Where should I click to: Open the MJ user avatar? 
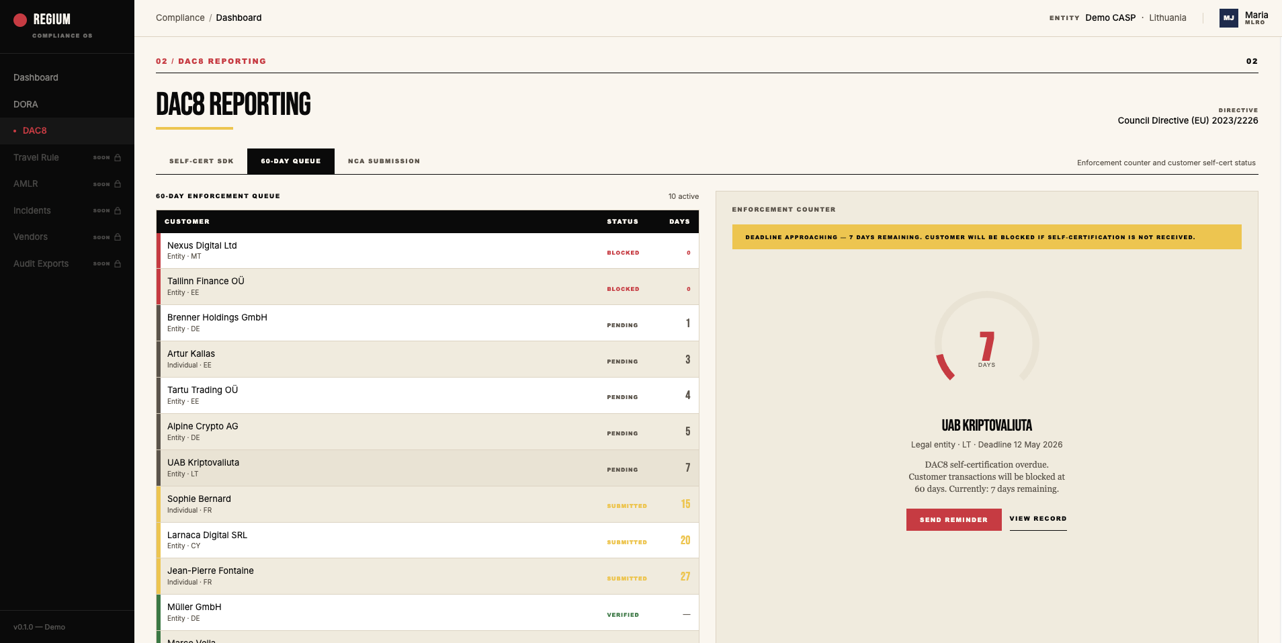coord(1228,18)
